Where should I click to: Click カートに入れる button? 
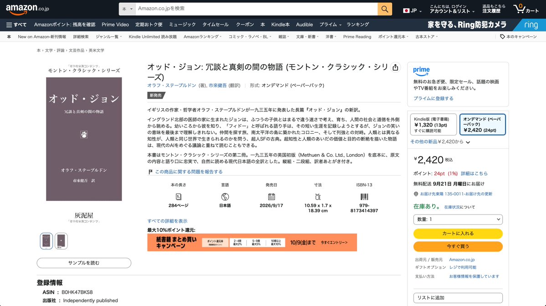[458, 234]
